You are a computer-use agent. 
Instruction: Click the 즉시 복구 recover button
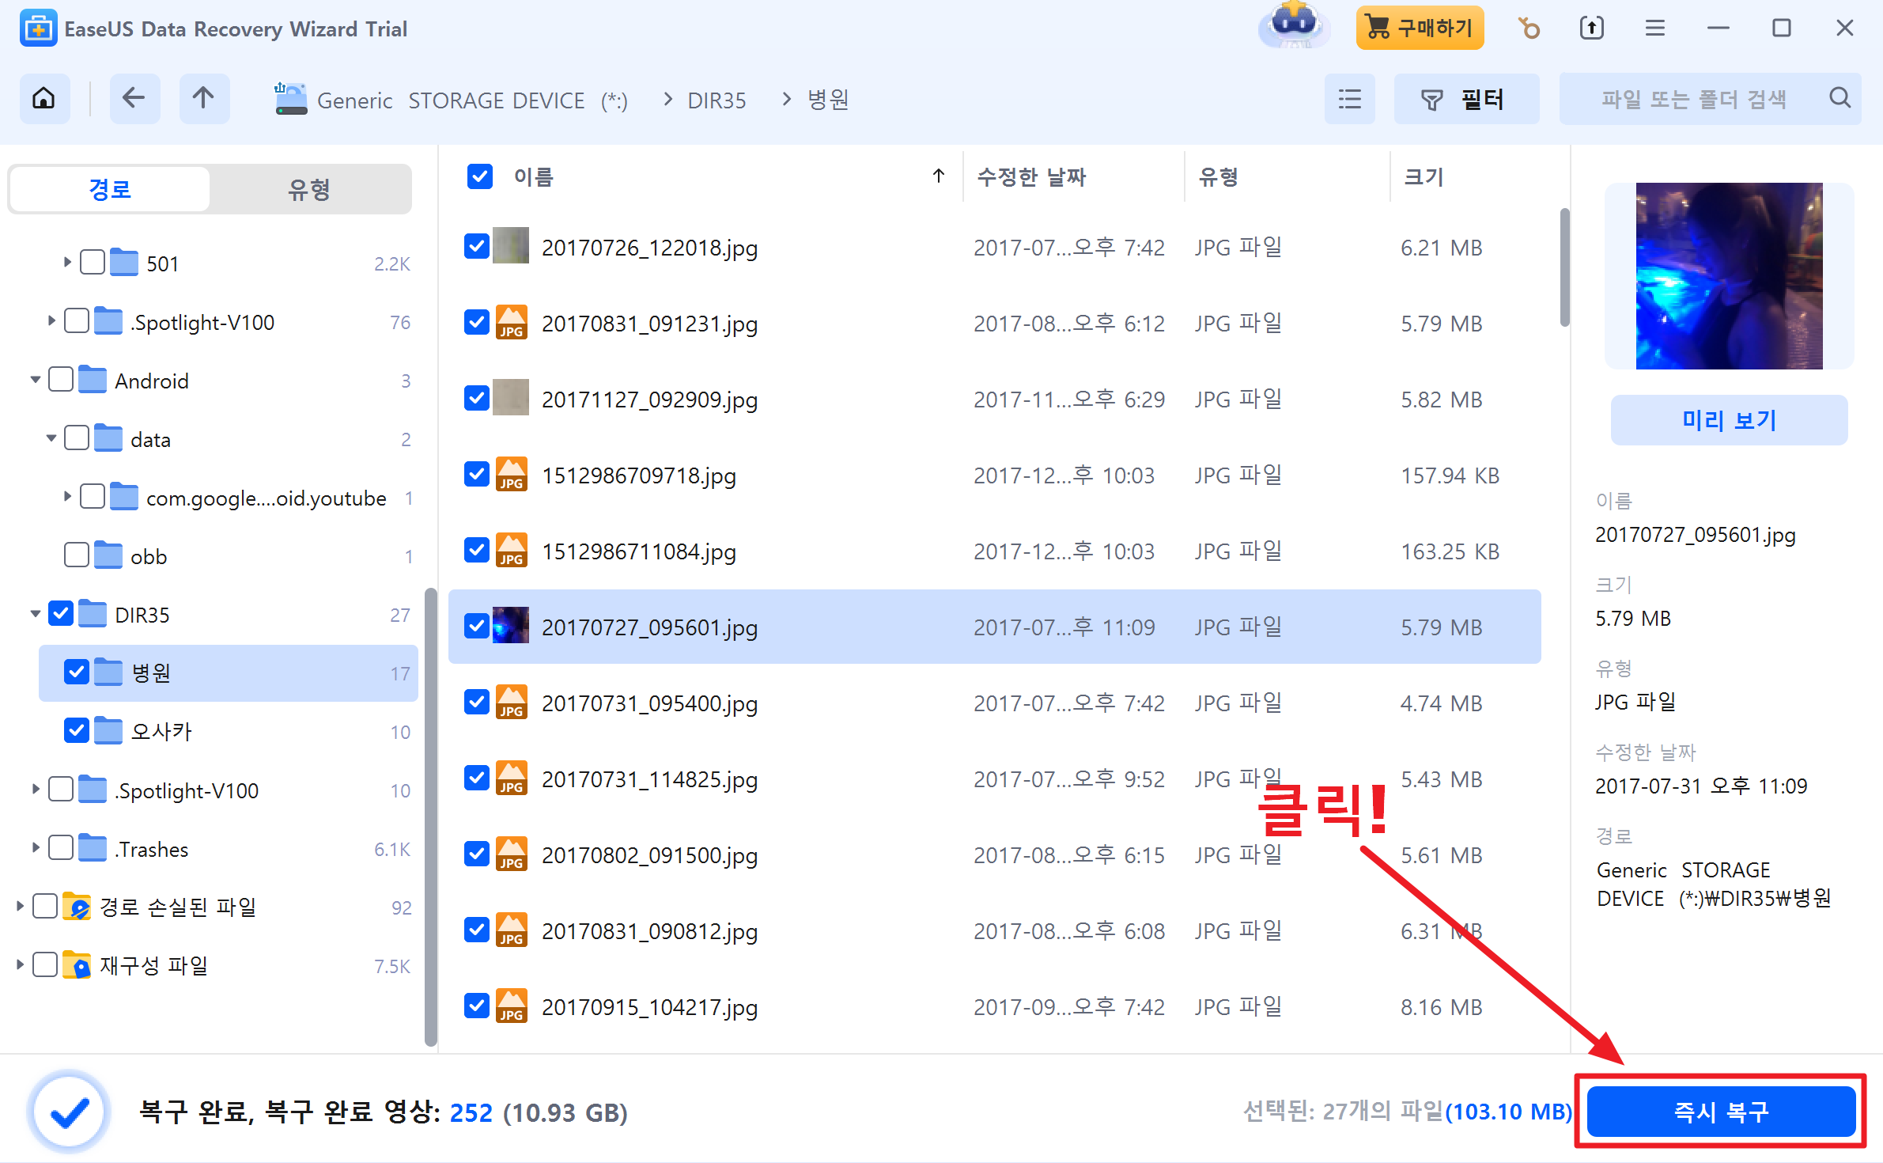coord(1720,1111)
